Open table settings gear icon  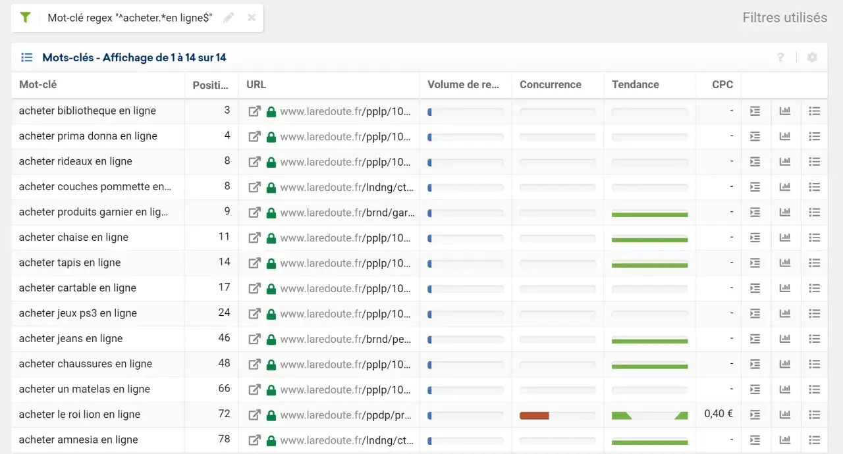click(812, 57)
